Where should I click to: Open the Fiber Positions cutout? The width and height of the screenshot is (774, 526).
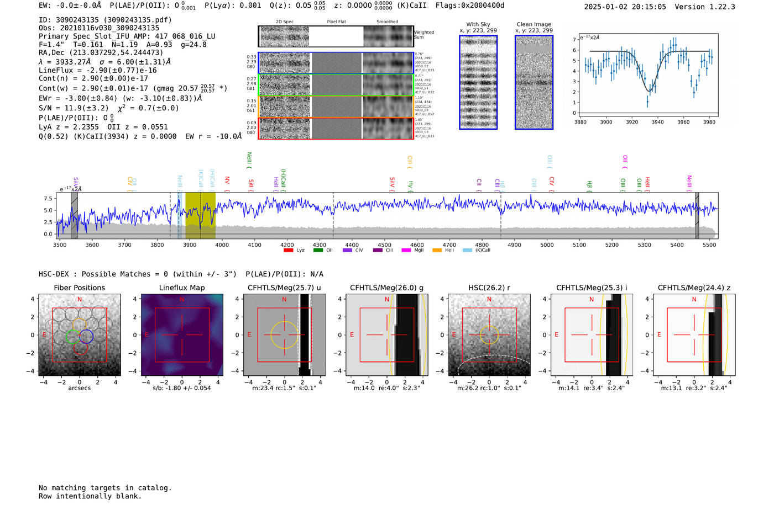pyautogui.click(x=80, y=335)
